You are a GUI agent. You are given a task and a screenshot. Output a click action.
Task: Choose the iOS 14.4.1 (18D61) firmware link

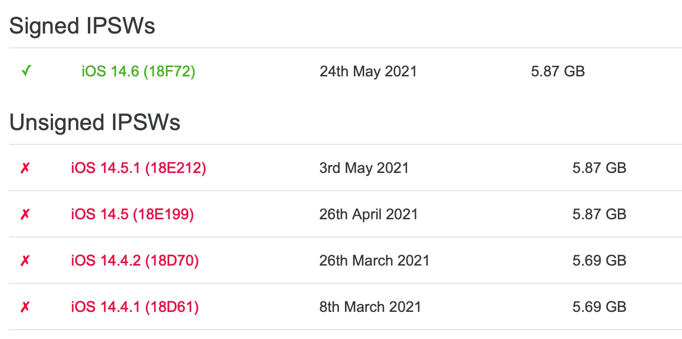click(x=135, y=307)
